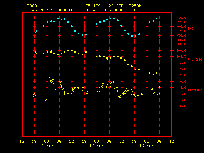This screenshot has height=153, width=204.
Task: Select the leftmost cyan temperature point
Action: point(35,32)
